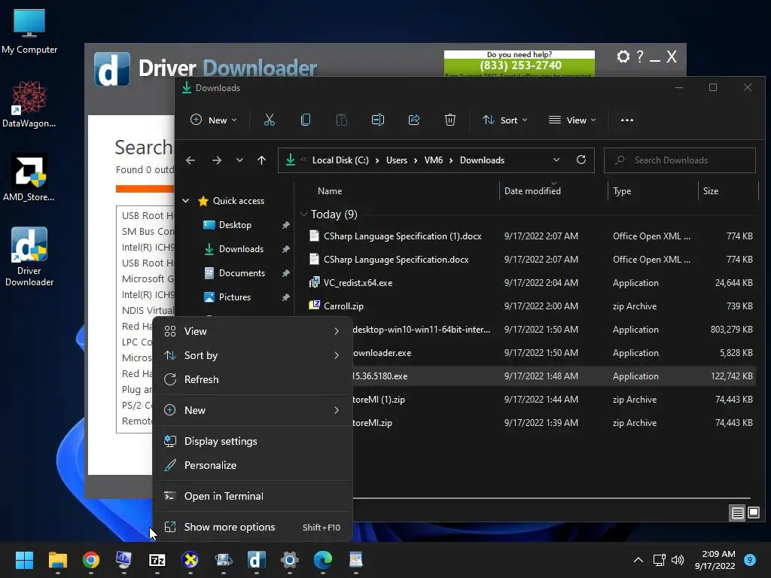
Task: Collapse the Quick access tree node
Action: pyautogui.click(x=186, y=200)
